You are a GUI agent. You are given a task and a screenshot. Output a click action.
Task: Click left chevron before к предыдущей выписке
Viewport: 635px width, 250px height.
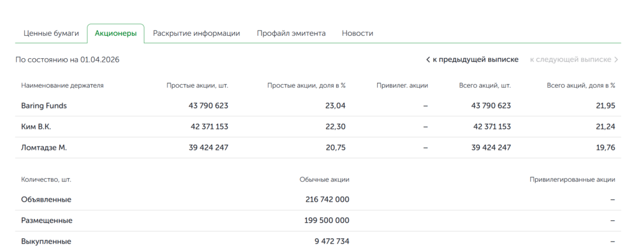pos(428,59)
